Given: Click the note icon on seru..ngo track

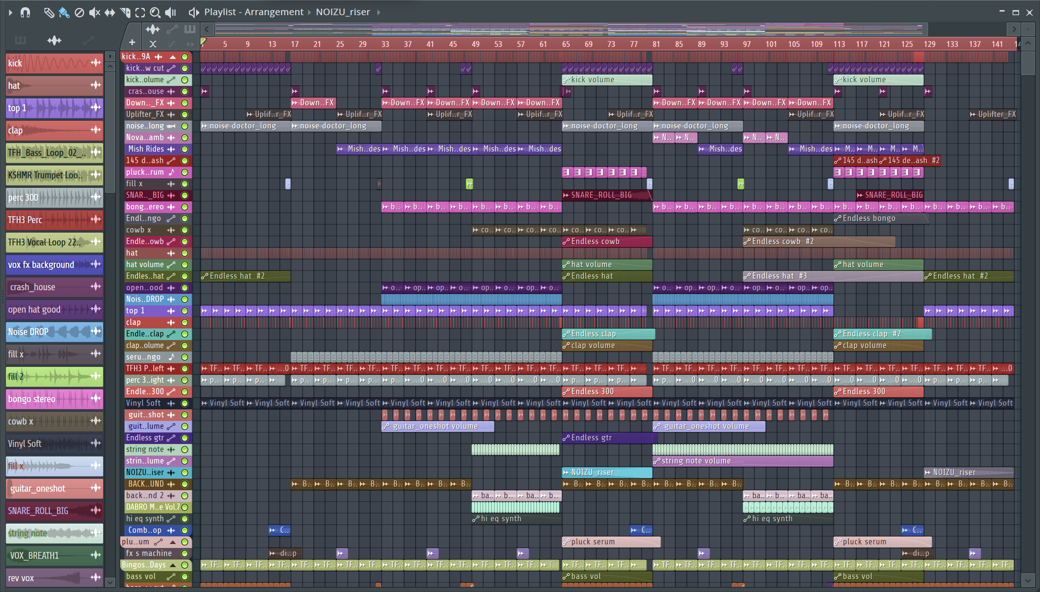Looking at the screenshot, I should tap(171, 357).
